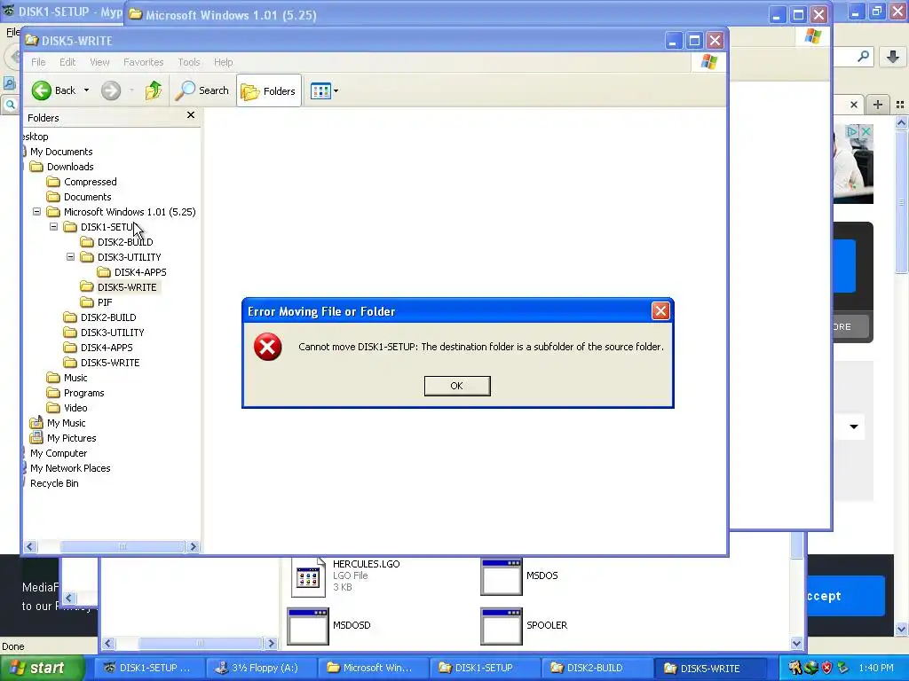Click the red shield tray icon
This screenshot has width=909, height=681.
click(x=826, y=668)
